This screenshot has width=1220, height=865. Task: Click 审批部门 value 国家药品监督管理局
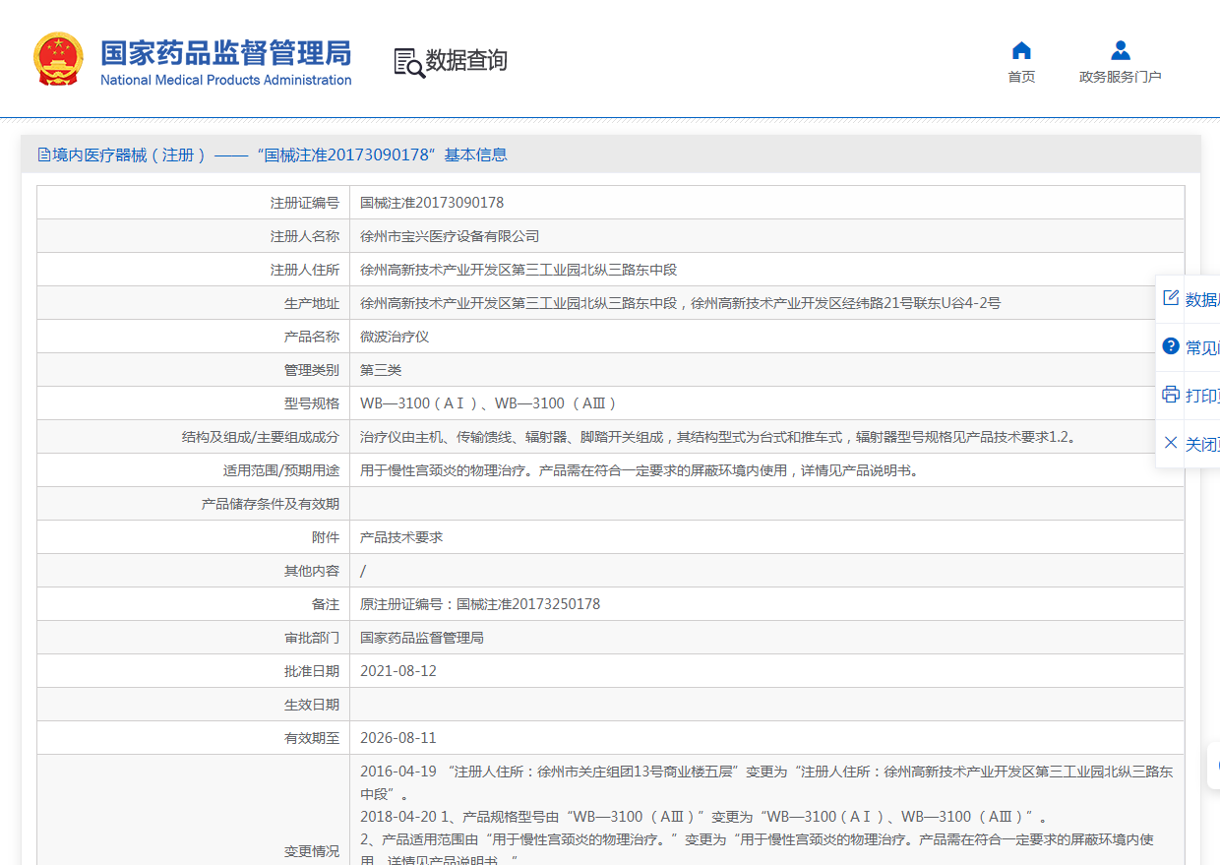(422, 638)
